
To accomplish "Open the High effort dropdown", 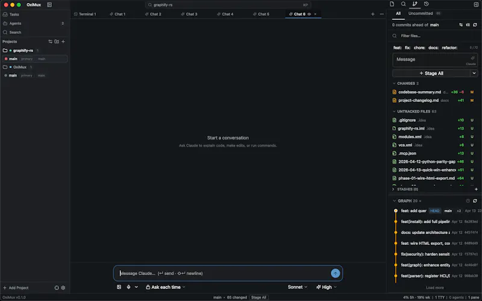I will 326,287.
